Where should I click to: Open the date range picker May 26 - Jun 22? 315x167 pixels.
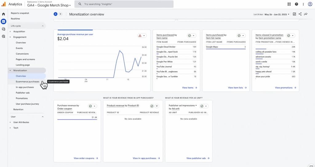point(277,14)
